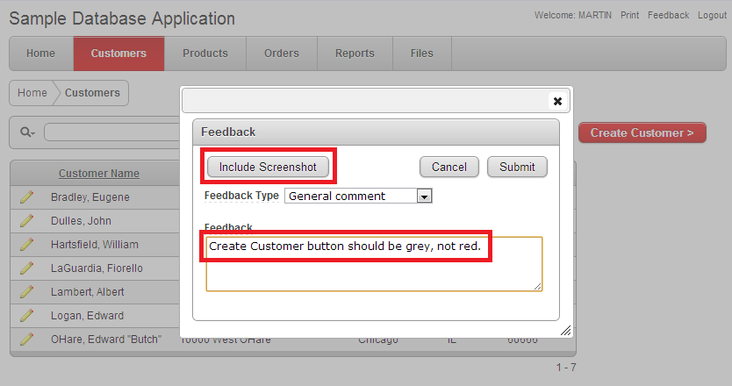Click the edit pencil icon for Dulles, John
732x386 pixels.
point(26,221)
